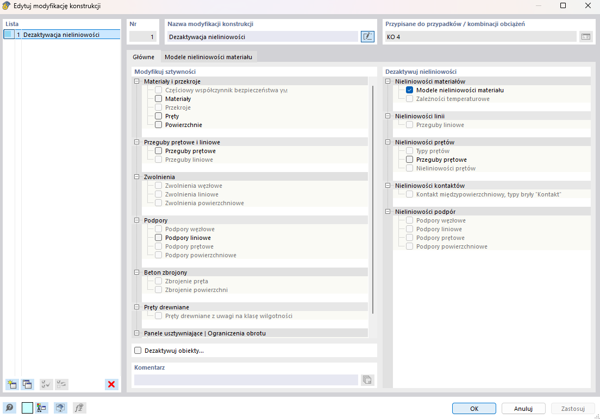Open the assigned load cases selection icon
This screenshot has width=600, height=419.
586,37
